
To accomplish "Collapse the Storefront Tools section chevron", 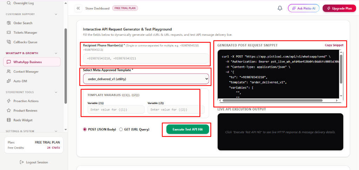I will click(56, 92).
